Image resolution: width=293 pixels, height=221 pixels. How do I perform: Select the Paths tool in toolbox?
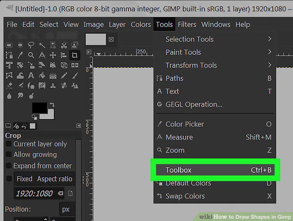[x=9, y=55]
